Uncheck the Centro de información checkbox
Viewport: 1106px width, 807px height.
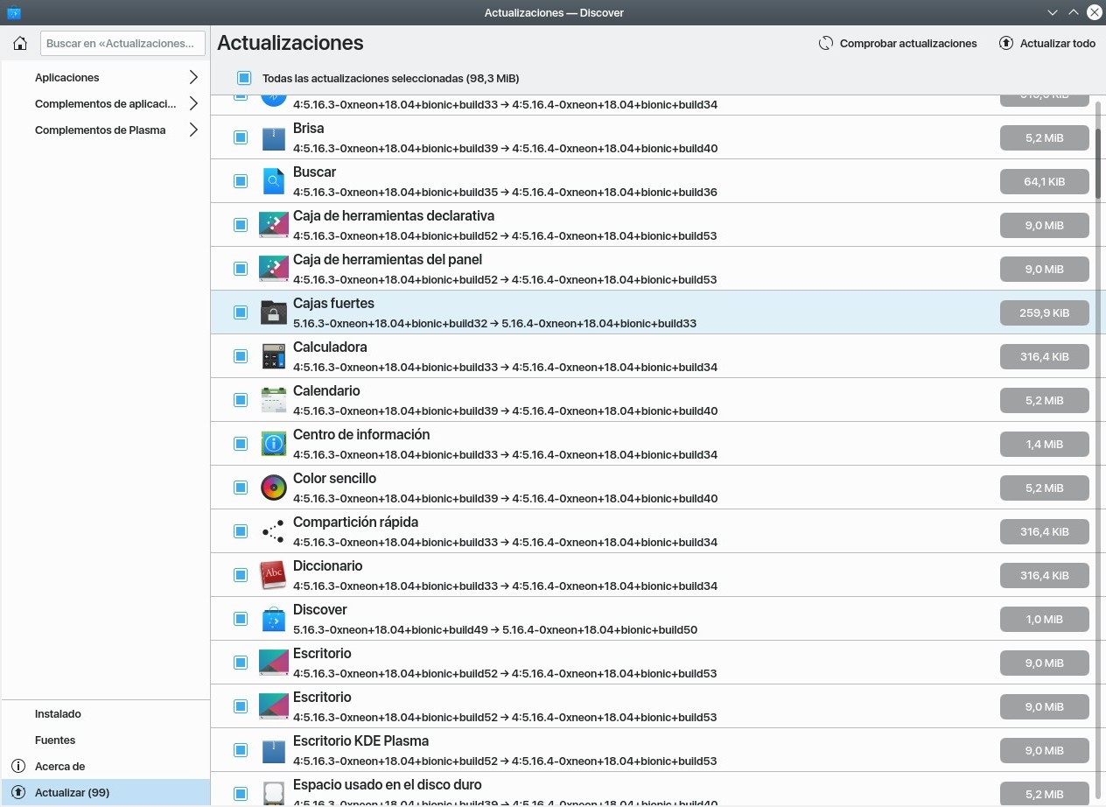[241, 444]
